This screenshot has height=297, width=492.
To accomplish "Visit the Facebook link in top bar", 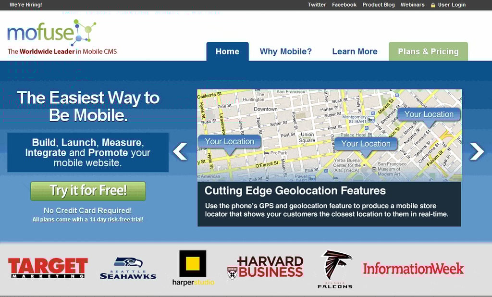I will (344, 5).
